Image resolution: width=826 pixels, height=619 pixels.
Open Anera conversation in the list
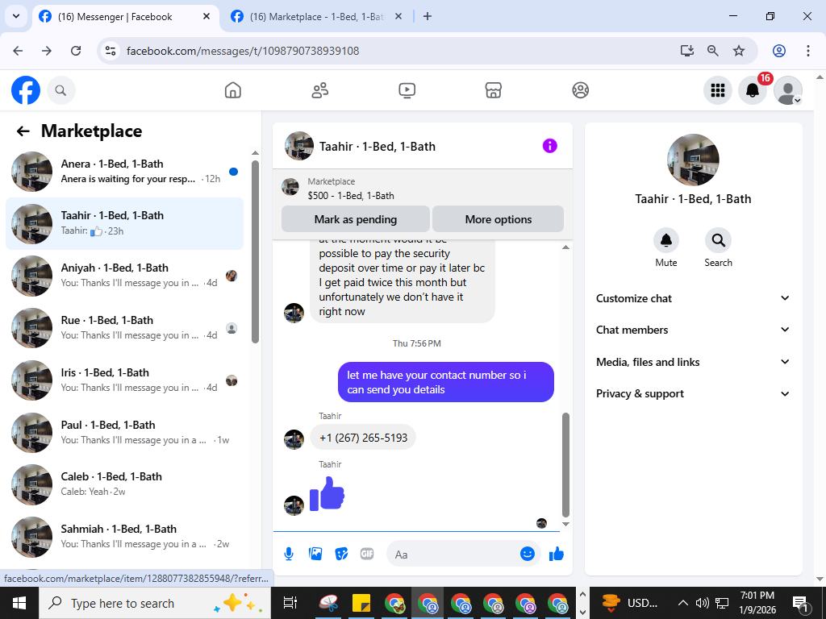click(x=125, y=172)
